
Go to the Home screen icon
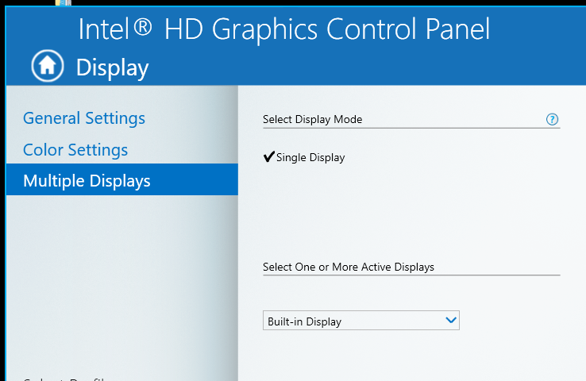tap(48, 66)
